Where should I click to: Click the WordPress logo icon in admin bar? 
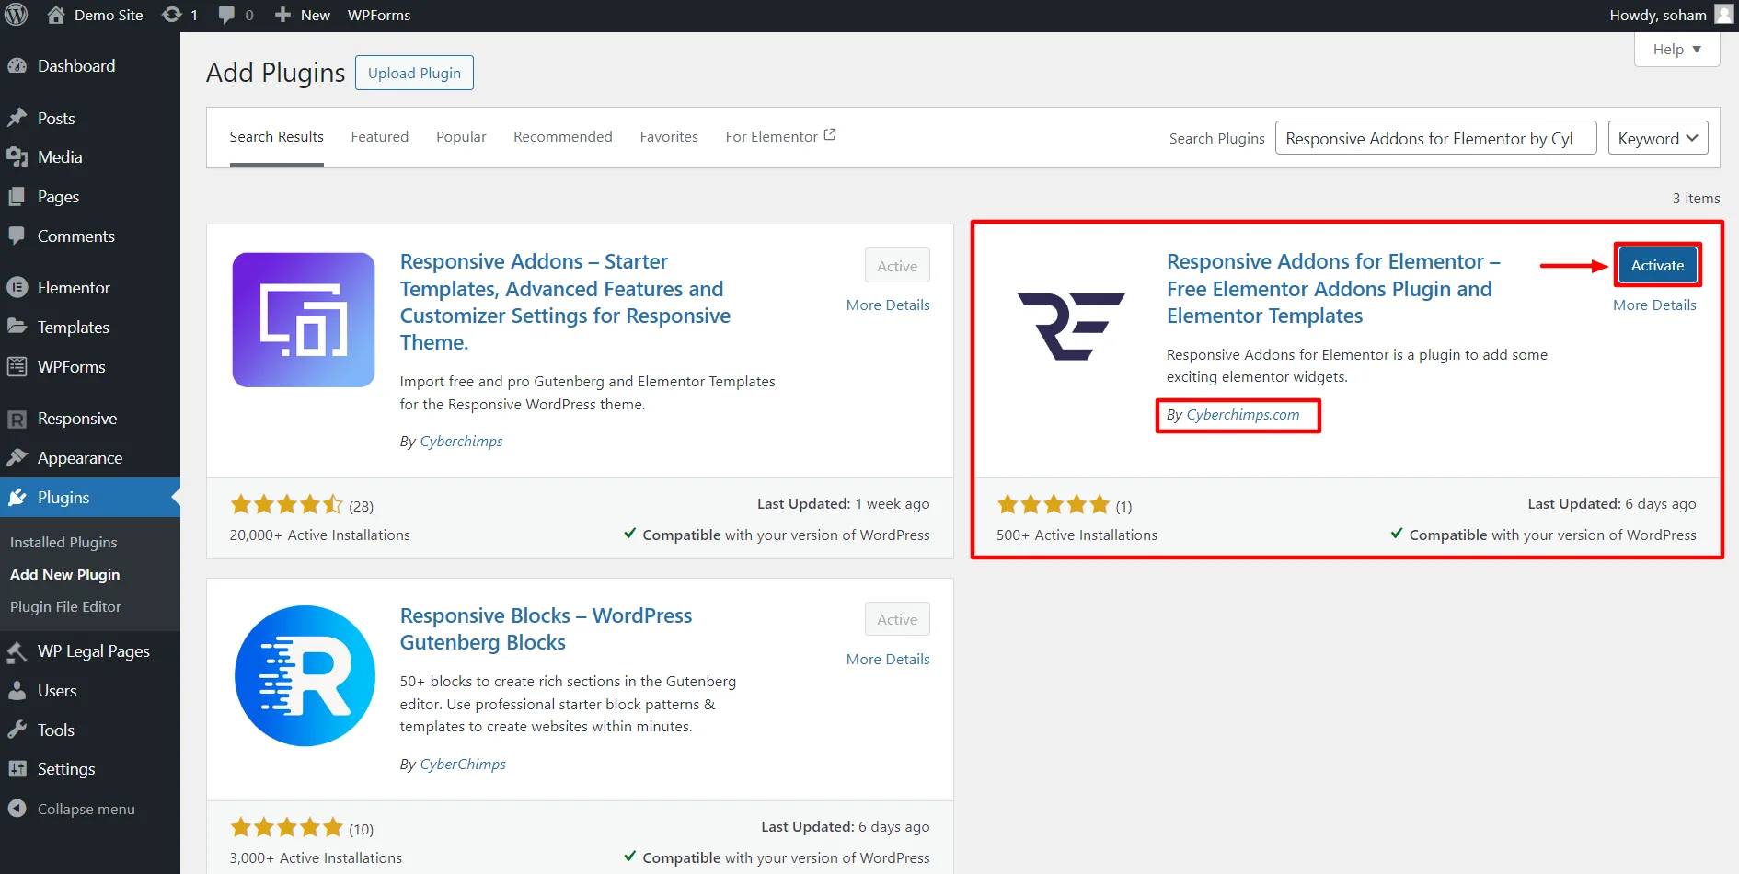17,15
